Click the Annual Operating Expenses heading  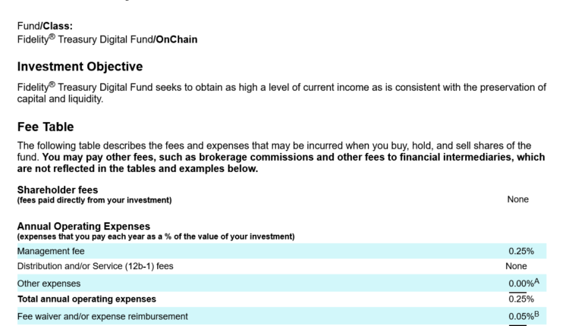[x=83, y=227]
